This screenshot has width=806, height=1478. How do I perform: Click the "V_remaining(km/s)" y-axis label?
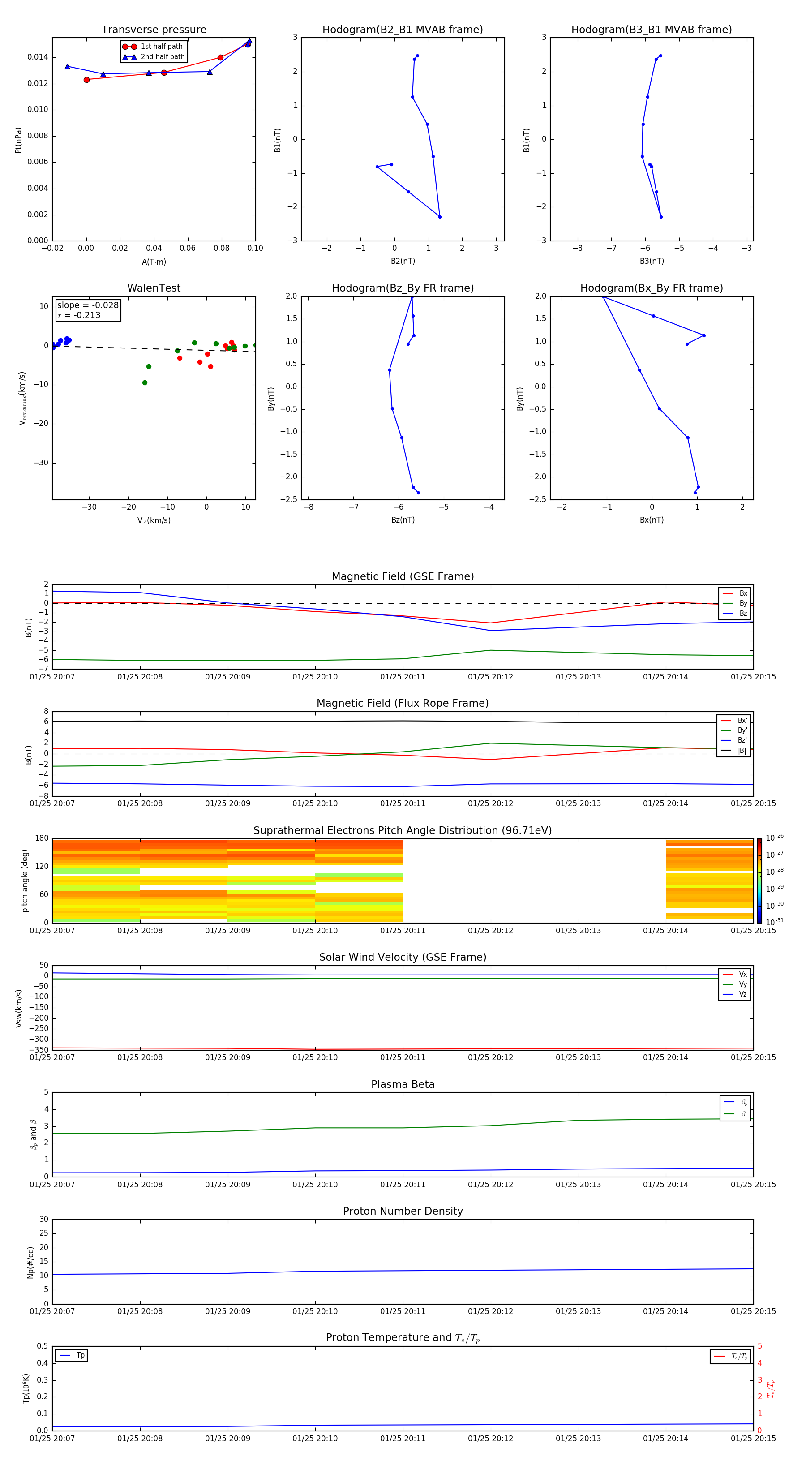pos(22,398)
